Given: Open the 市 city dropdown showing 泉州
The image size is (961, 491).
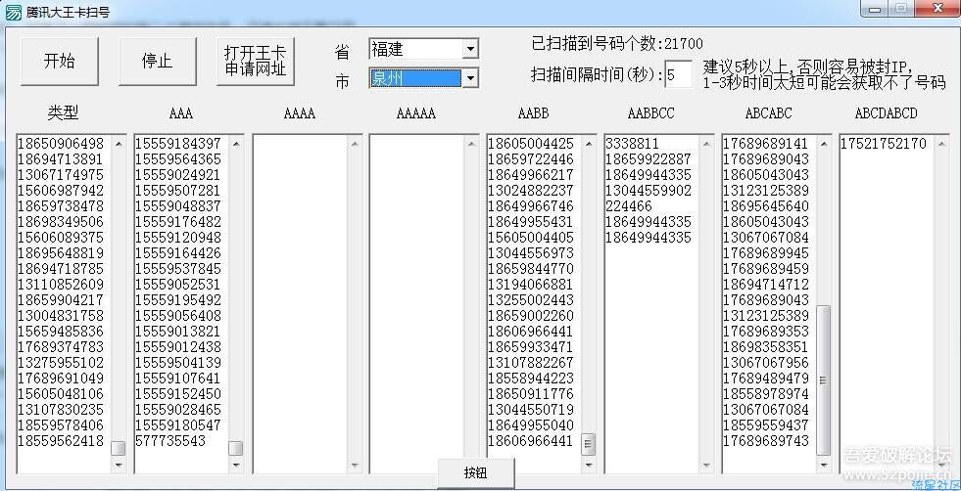Looking at the screenshot, I should point(423,77).
